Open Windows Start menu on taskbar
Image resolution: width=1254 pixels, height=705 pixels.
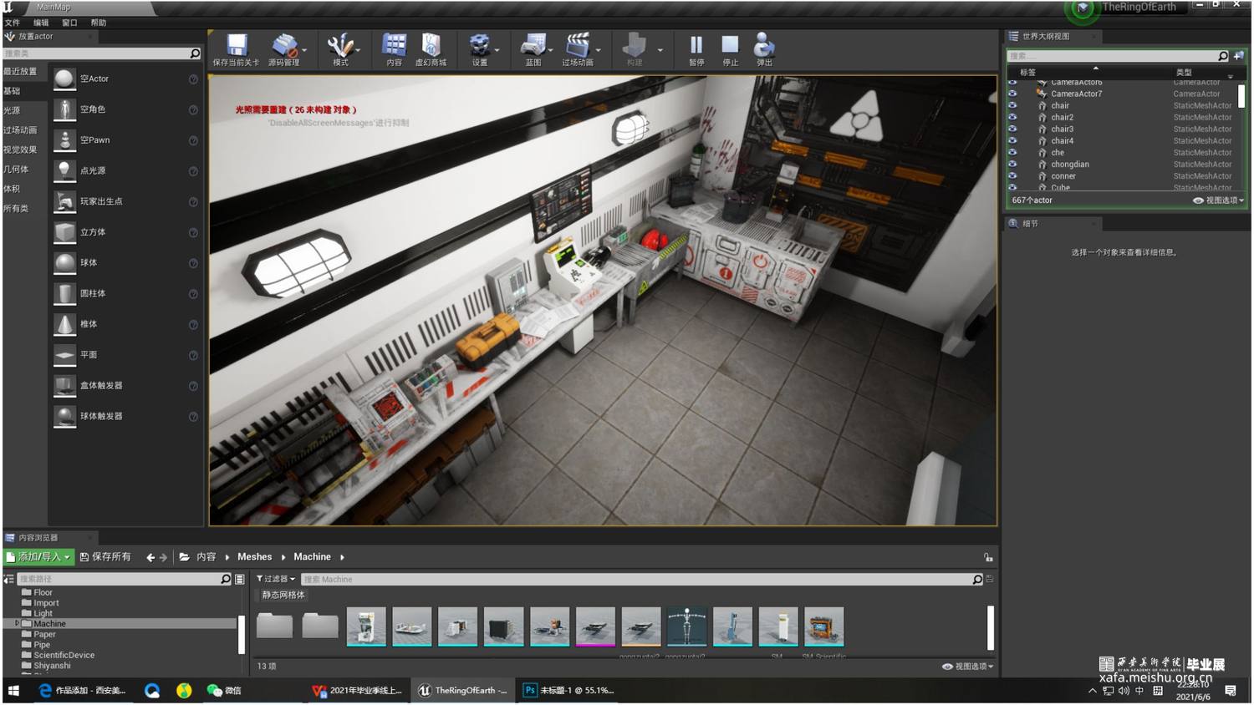(x=13, y=691)
